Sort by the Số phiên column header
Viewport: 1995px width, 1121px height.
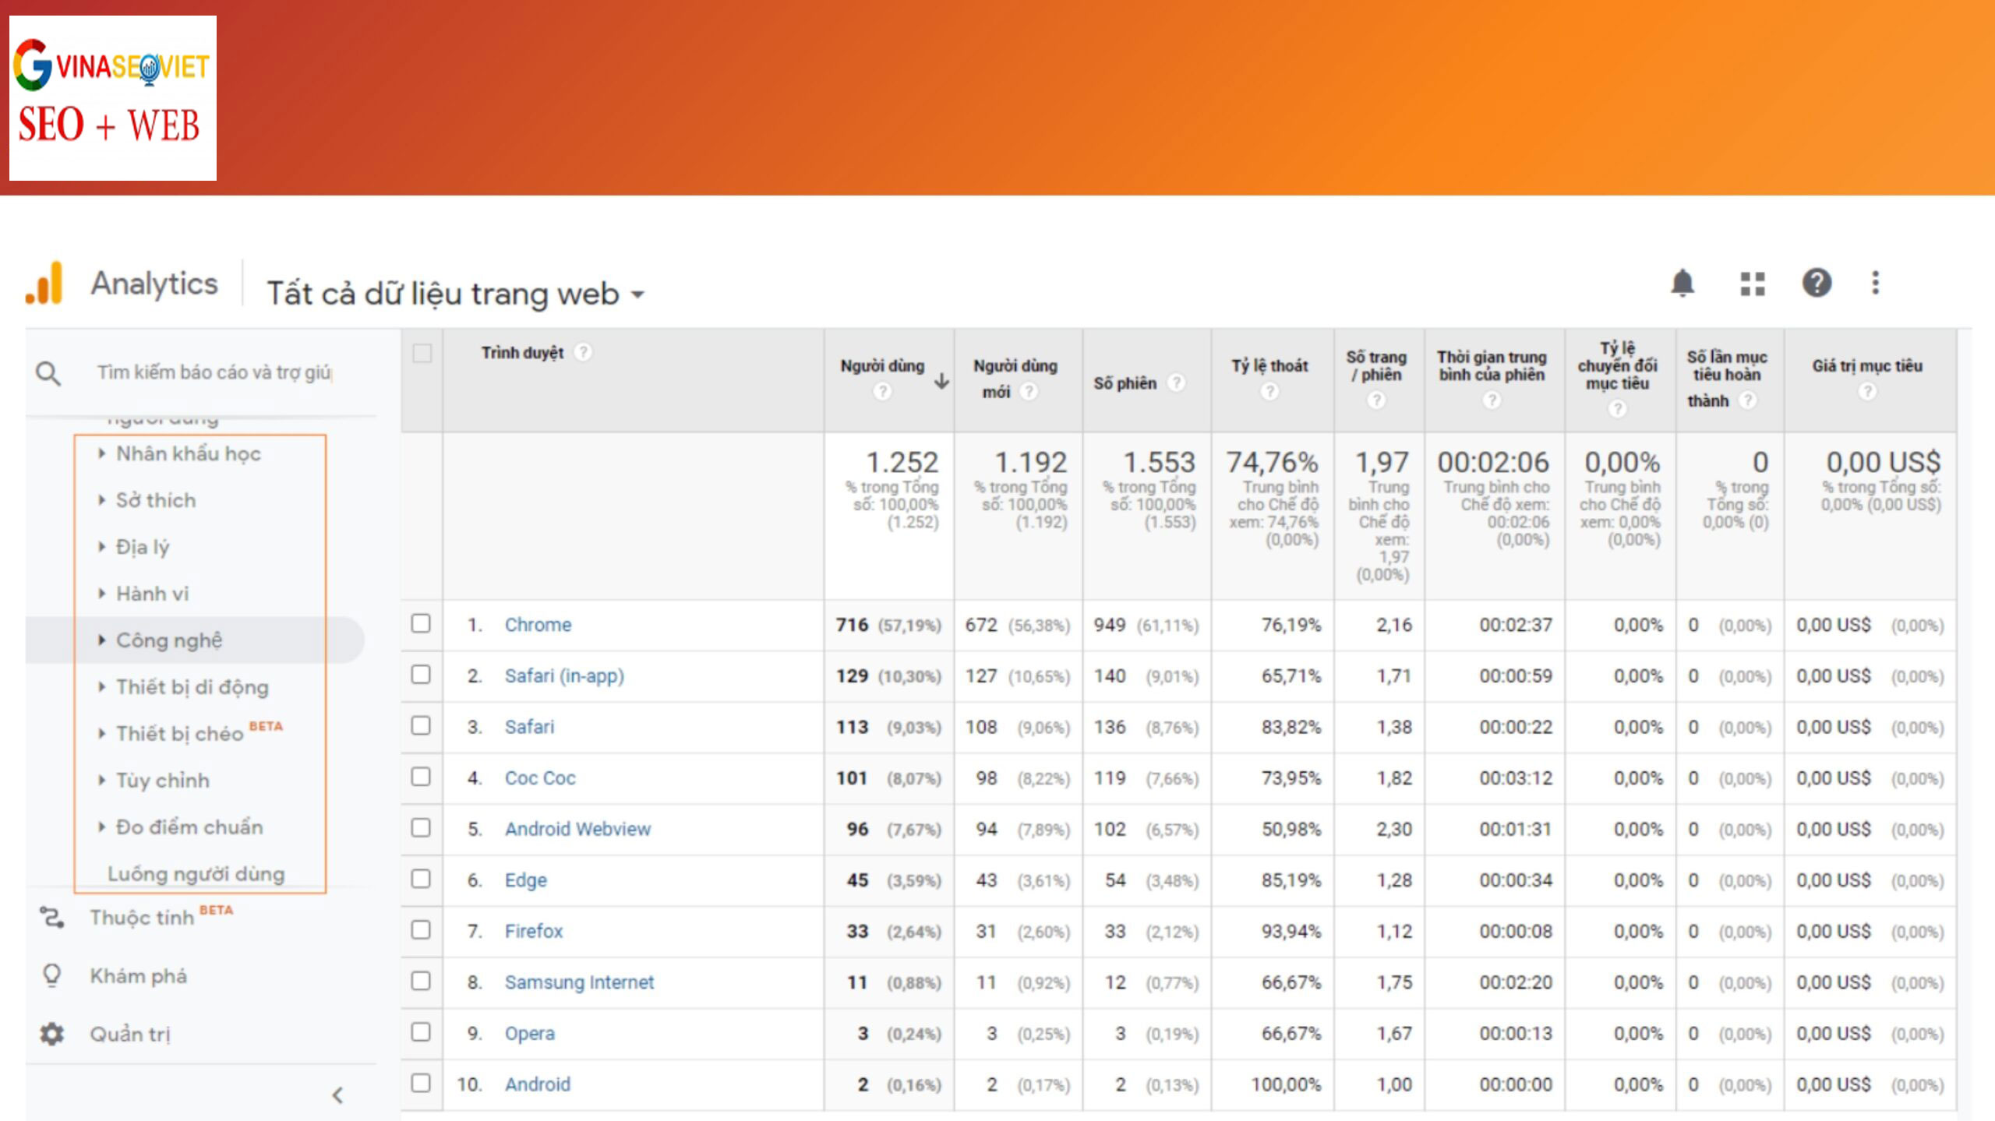pos(1125,383)
